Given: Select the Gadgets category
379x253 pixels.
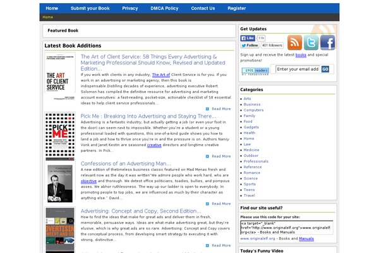Looking at the screenshot, I should tap(251, 127).
